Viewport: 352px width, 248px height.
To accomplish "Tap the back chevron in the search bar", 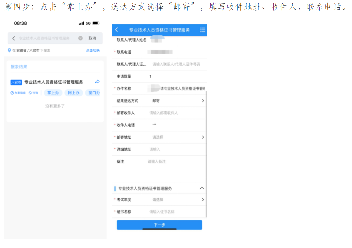I will (x=14, y=38).
